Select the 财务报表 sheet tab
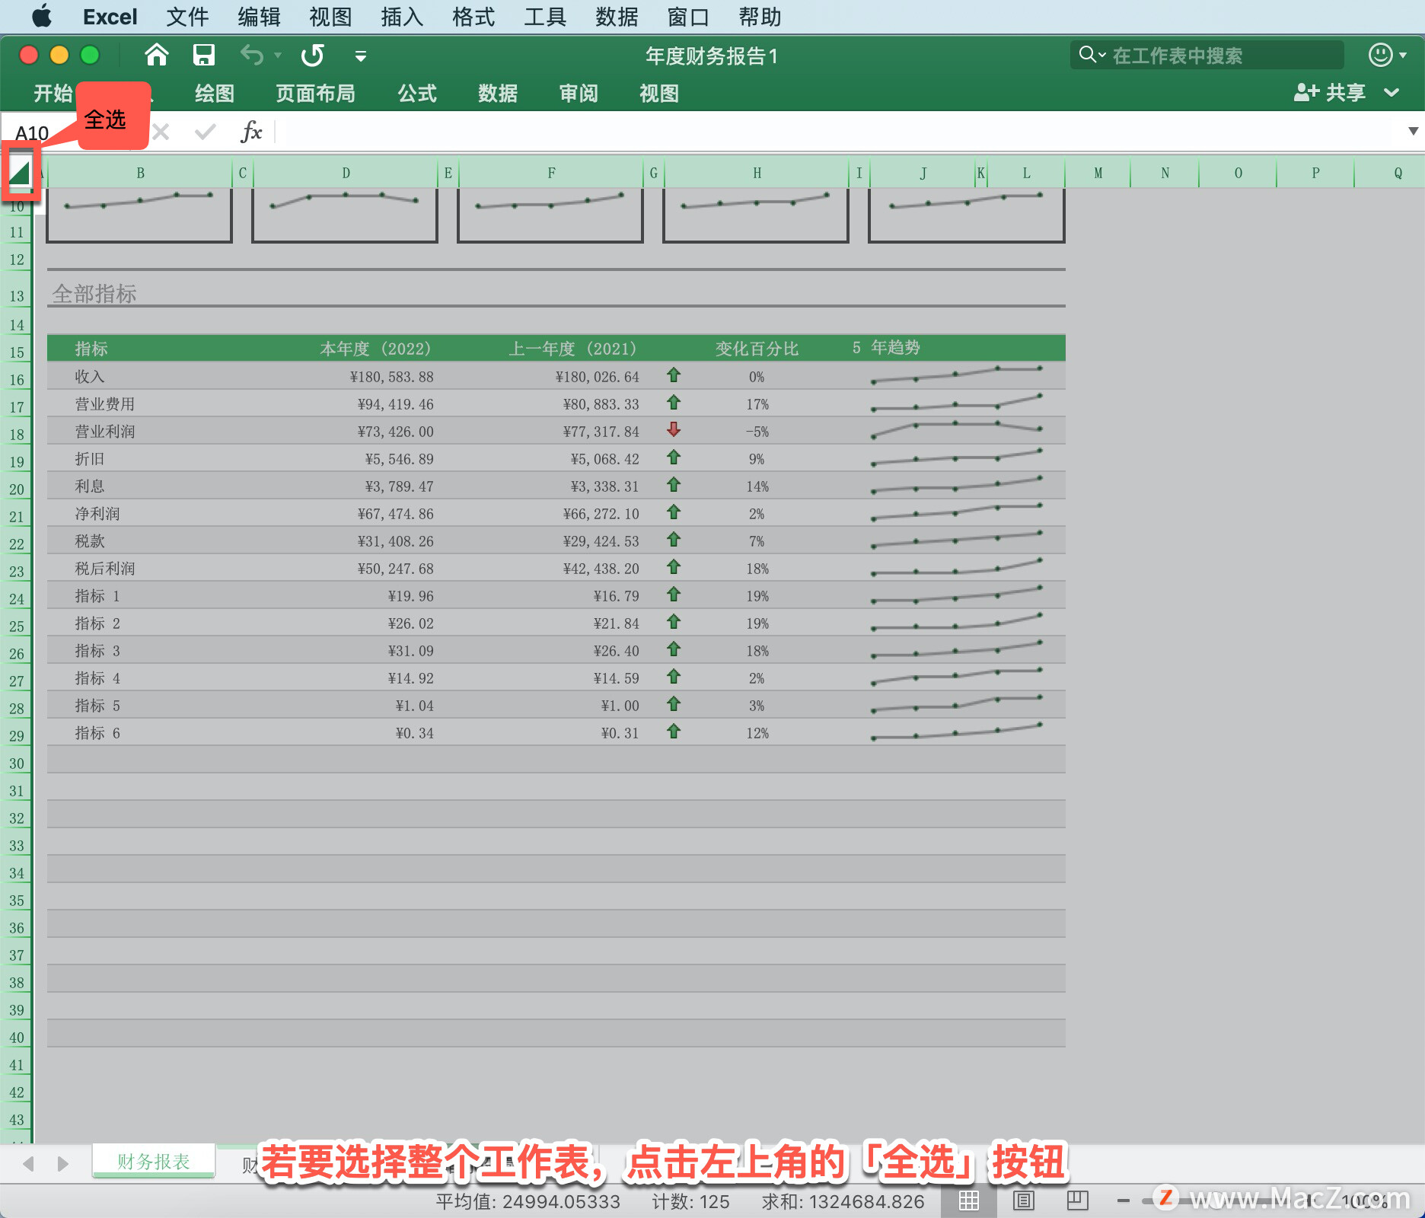The width and height of the screenshot is (1425, 1218). [x=154, y=1162]
